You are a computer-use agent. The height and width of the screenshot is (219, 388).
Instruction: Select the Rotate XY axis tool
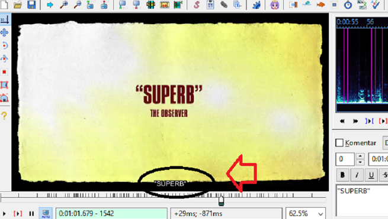(5, 58)
